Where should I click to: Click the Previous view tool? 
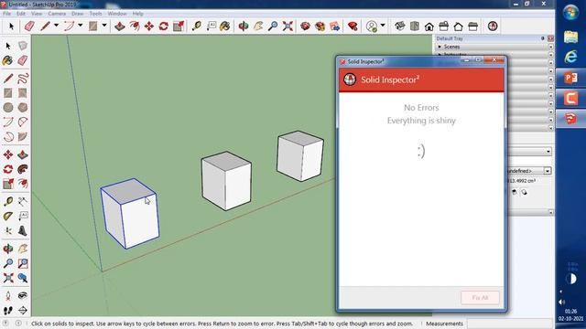point(23,278)
